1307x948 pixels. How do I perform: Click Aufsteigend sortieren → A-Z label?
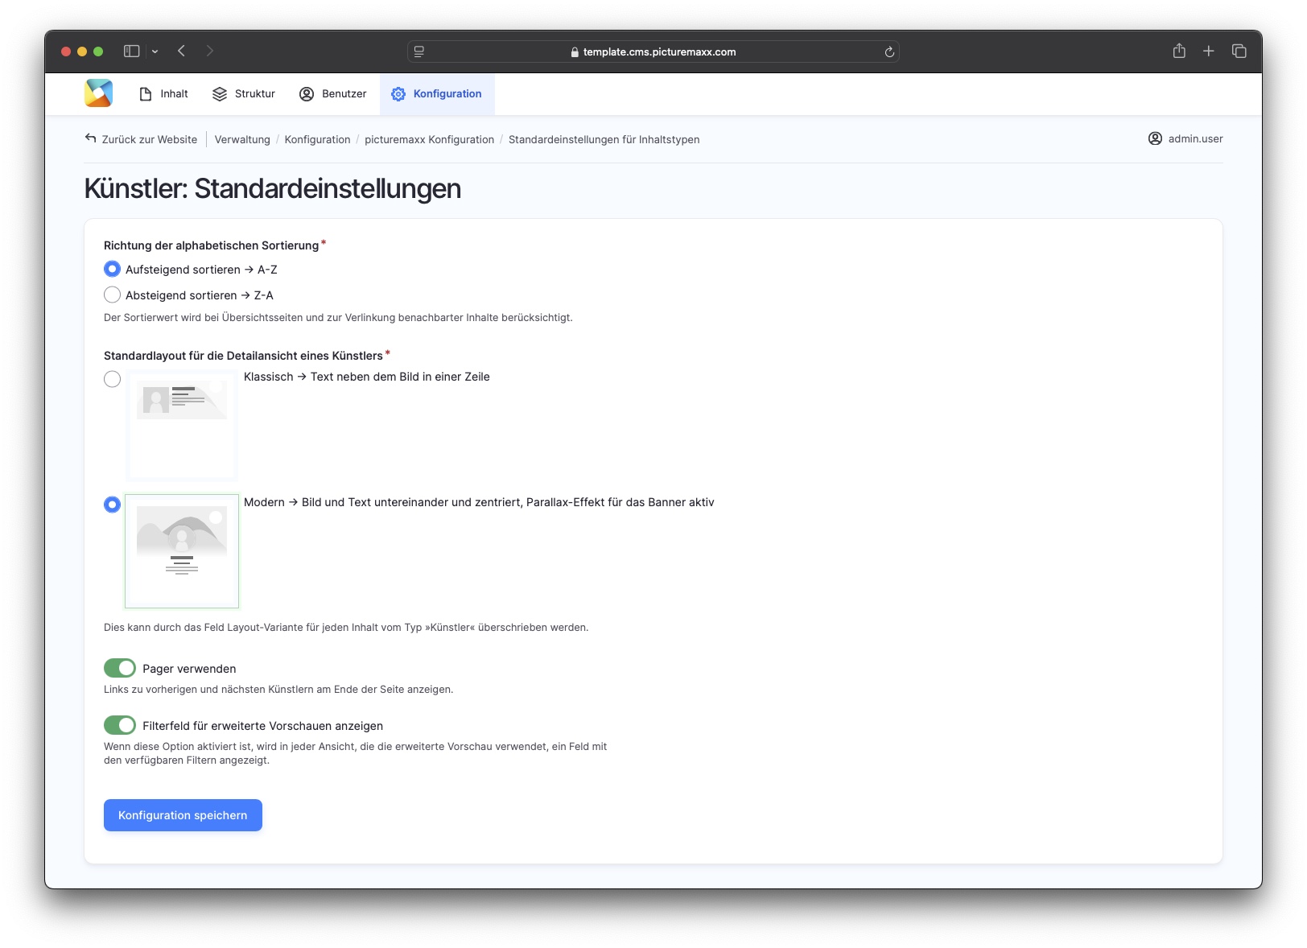tap(201, 270)
